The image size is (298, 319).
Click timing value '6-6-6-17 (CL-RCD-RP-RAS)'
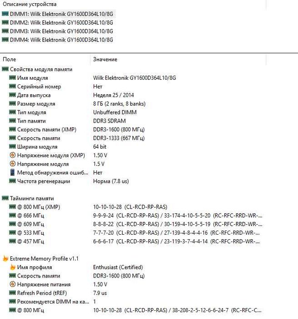126,241
